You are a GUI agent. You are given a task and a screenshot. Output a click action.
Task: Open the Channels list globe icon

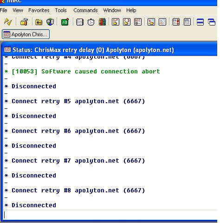click(50, 22)
